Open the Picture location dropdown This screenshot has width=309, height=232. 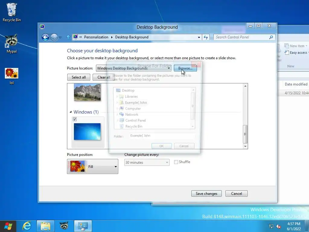point(133,68)
